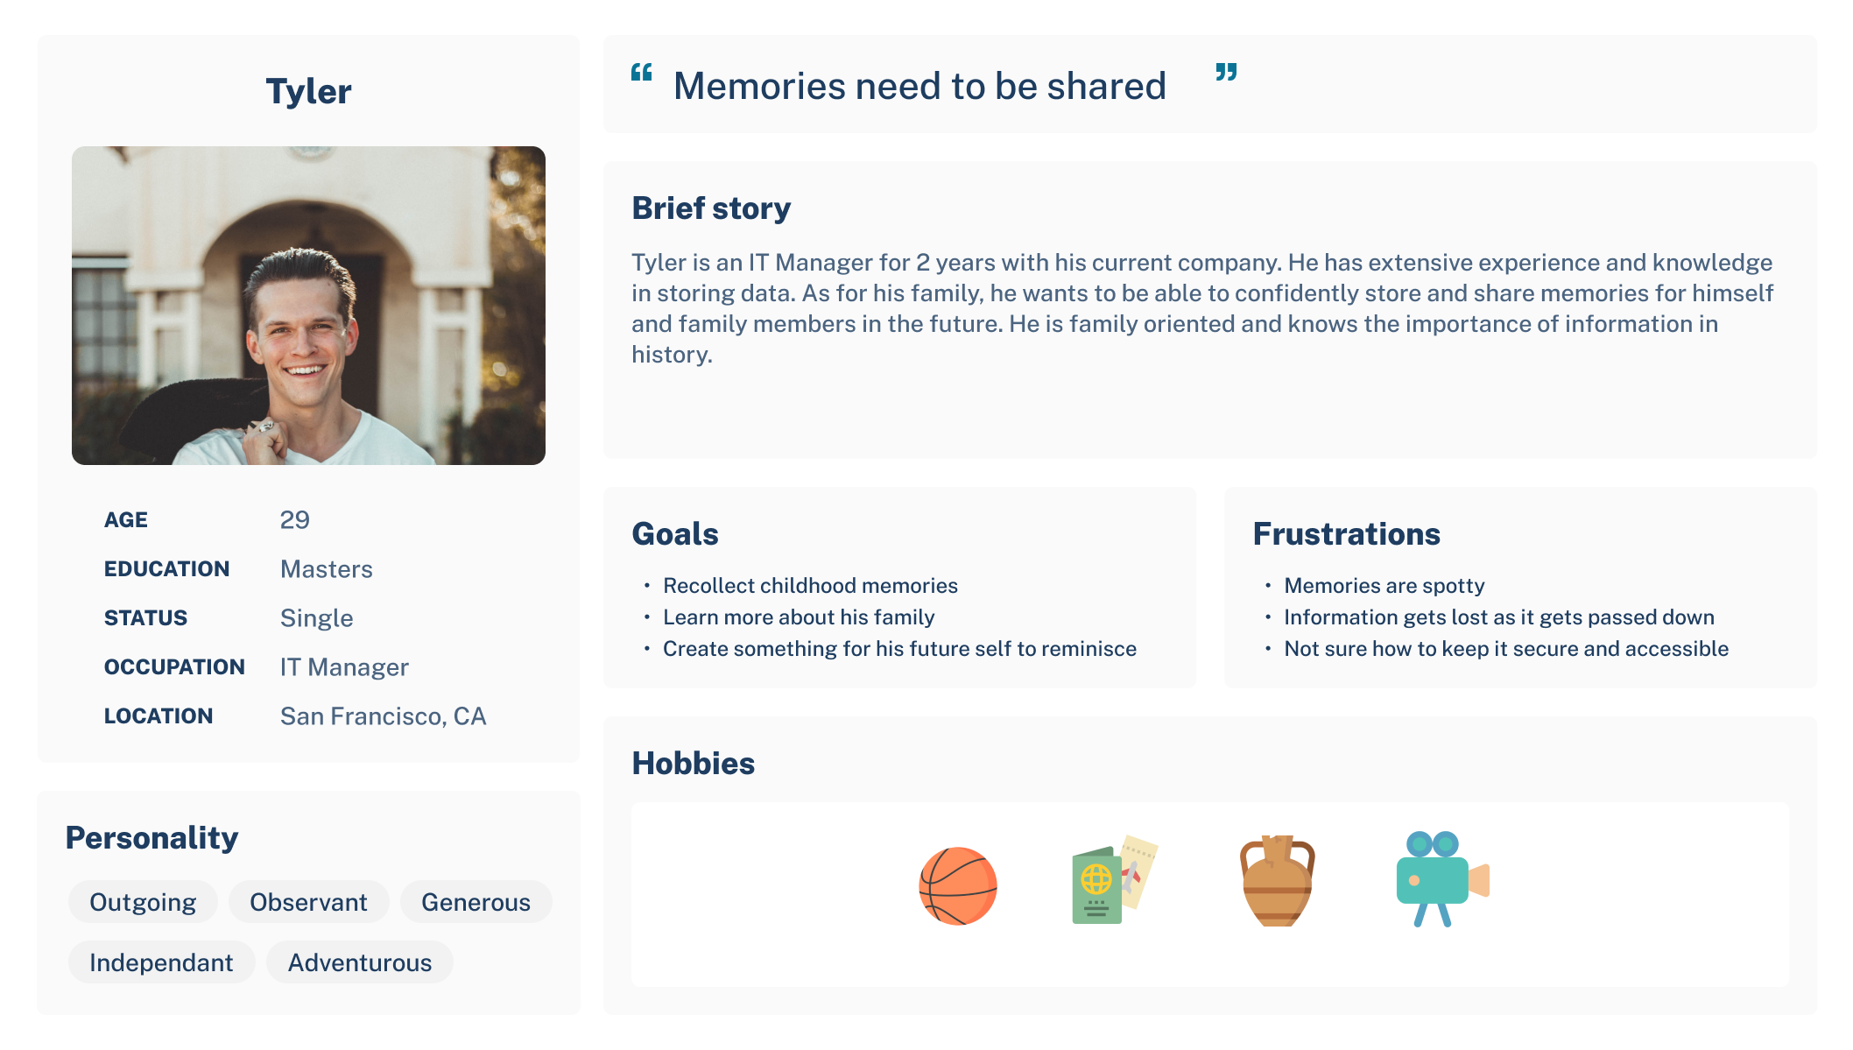Click the San Francisco, CA location value
The image size is (1853, 1050).
[x=383, y=716]
